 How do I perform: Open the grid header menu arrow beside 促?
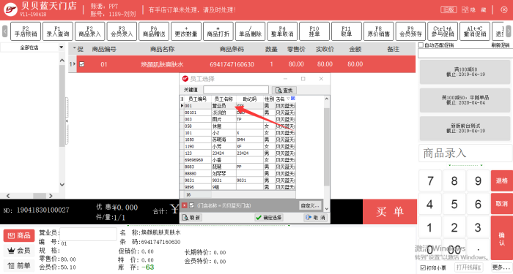74,49
